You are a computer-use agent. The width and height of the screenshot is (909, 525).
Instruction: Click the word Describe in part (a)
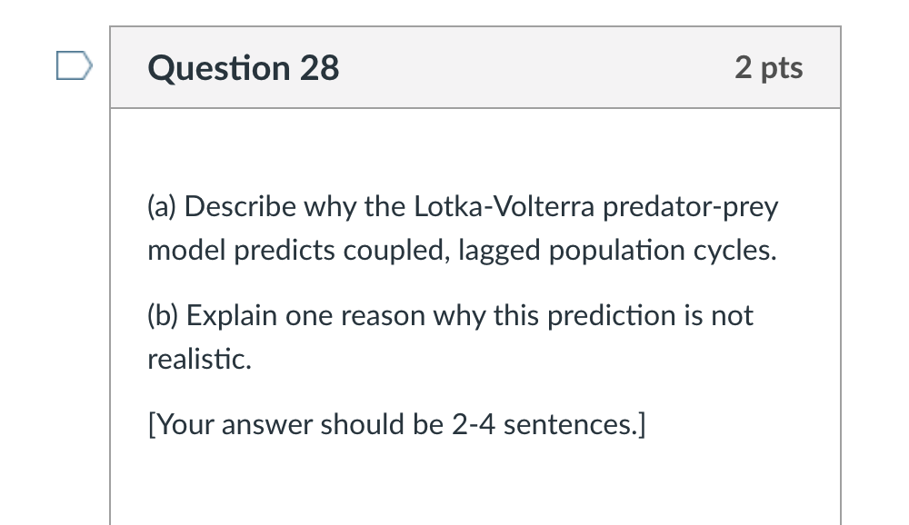click(x=240, y=206)
